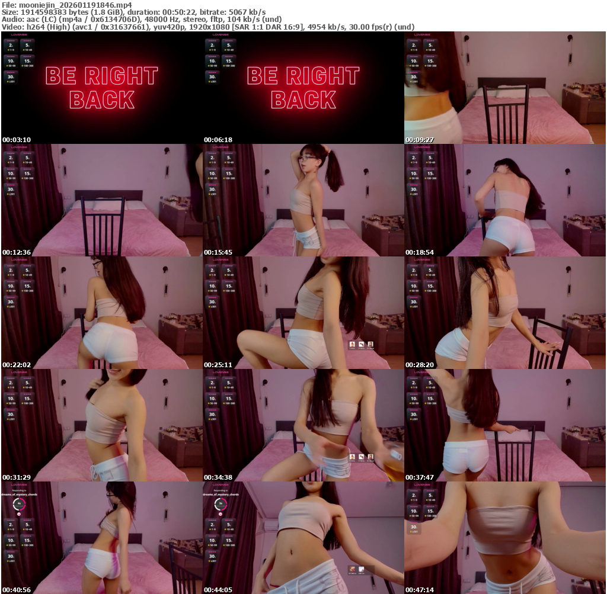This screenshot has width=607, height=594.
Task: Click the thumbnail marked 00:18:54
Action: (505, 200)
